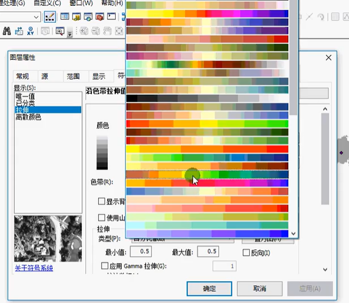Close the 图层属性 dialog
Image resolution: width=349 pixels, height=303 pixels.
click(x=329, y=58)
